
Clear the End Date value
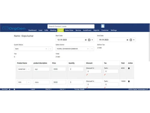click(x=127, y=40)
